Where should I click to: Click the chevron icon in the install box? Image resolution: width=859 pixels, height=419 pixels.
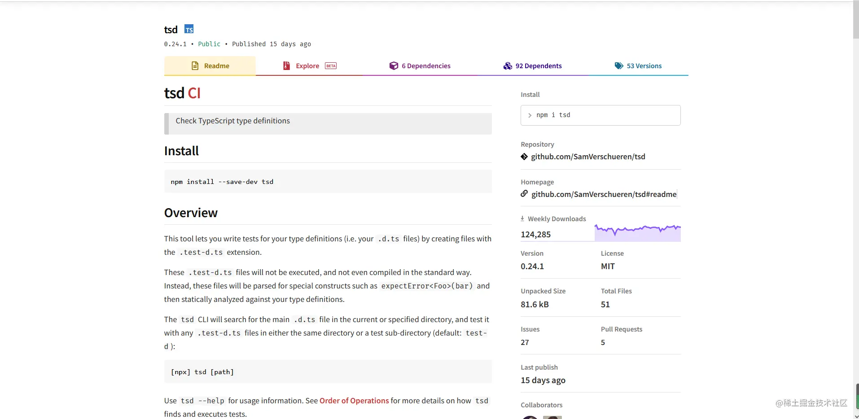(530, 115)
